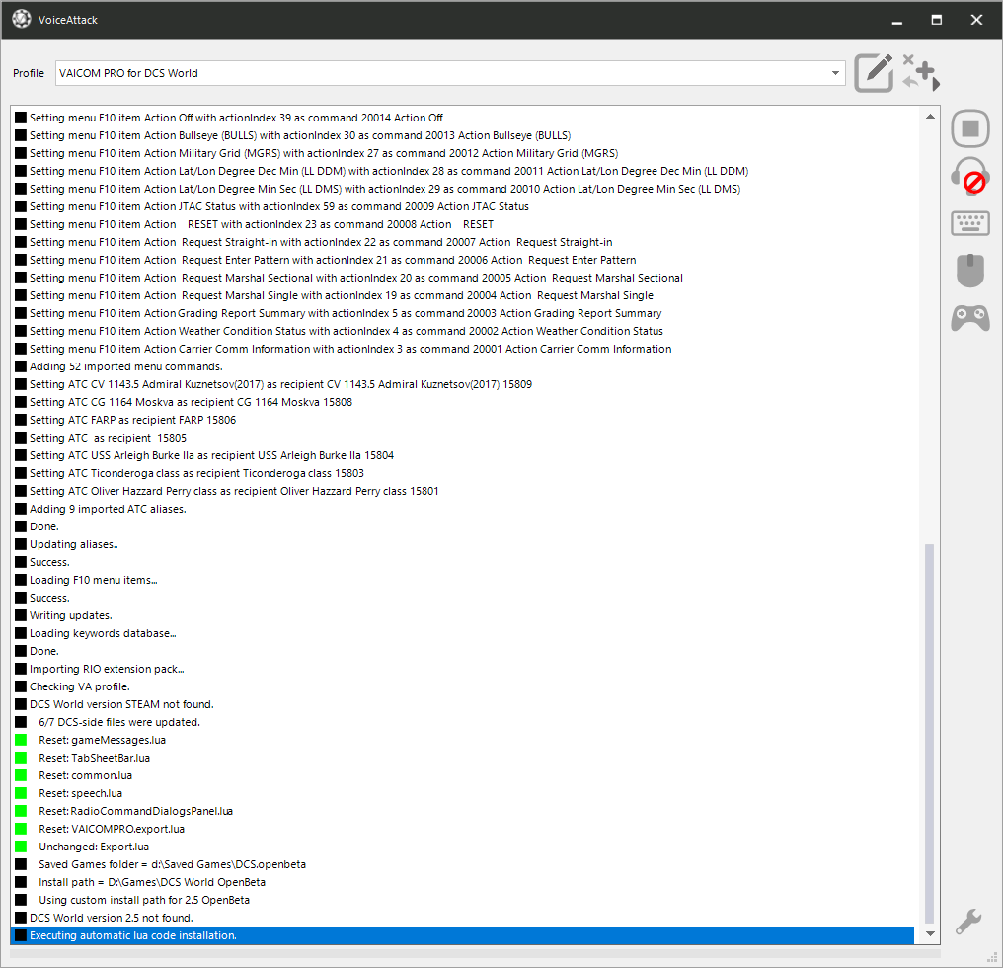Viewport: 1003px width, 968px height.
Task: Toggle keyboard shortcuts icon
Action: pos(970,223)
